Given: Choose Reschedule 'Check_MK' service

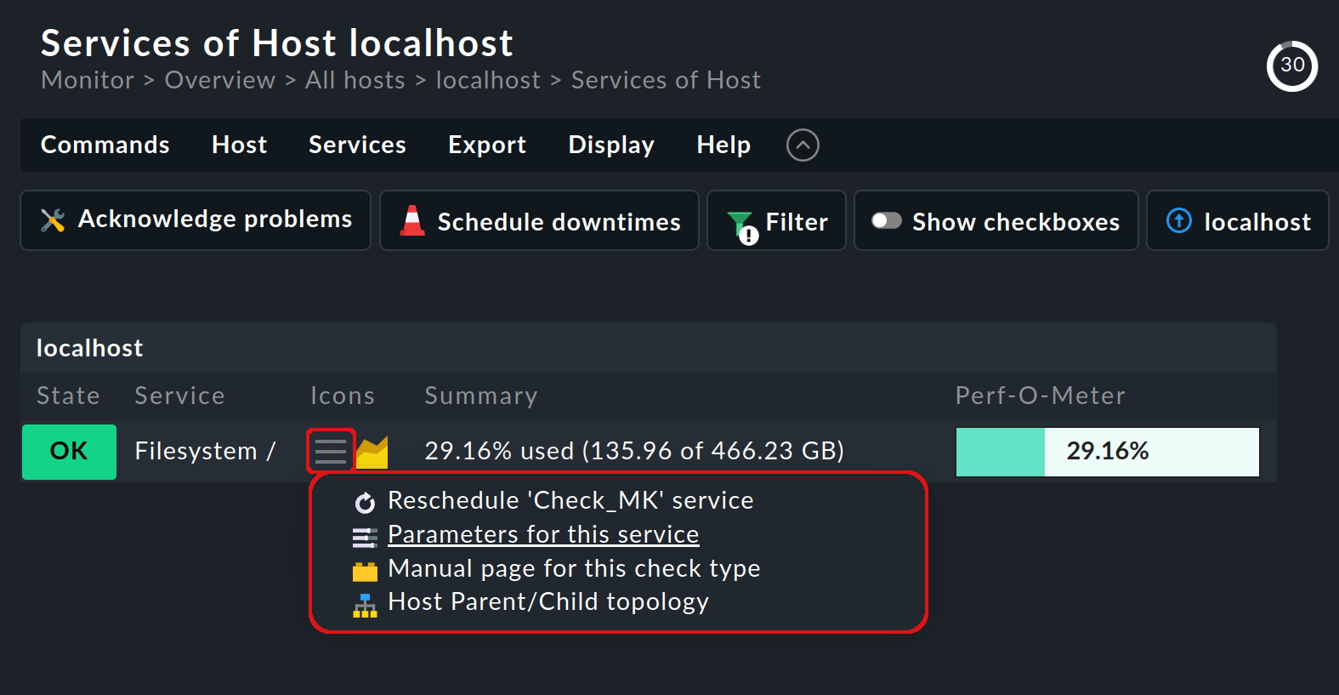Looking at the screenshot, I should [570, 500].
